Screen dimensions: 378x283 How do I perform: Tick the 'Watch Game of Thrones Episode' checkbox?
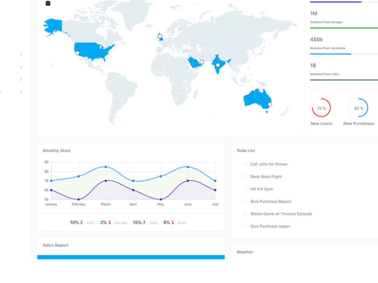[x=245, y=214]
